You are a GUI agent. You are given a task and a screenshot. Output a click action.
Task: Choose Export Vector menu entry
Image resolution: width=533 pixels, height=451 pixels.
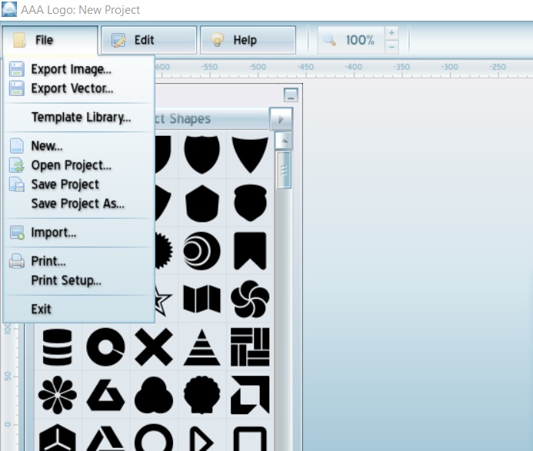pyautogui.click(x=72, y=88)
